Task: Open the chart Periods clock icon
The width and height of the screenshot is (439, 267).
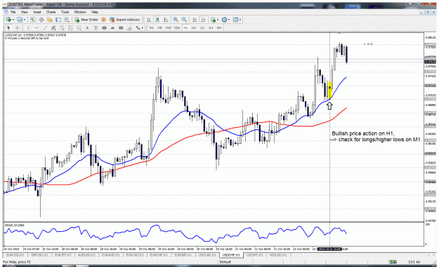Action: 224,20
